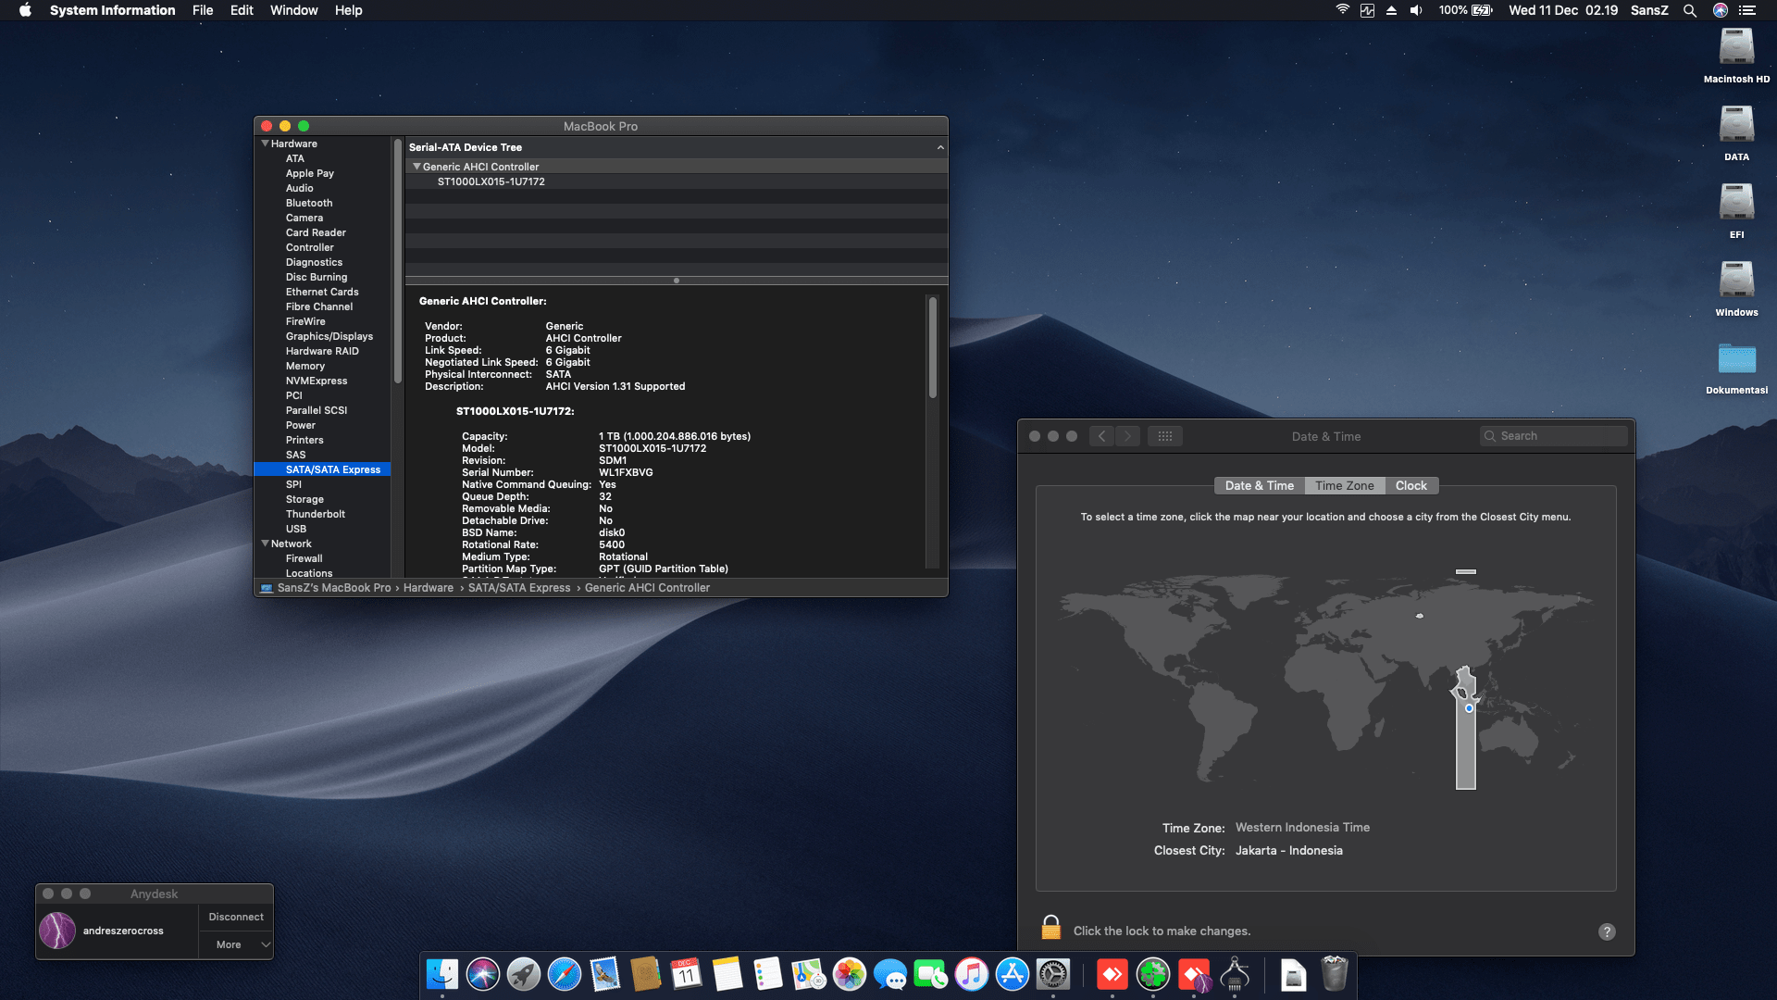1777x1000 pixels.
Task: Select the Date & Time tab
Action: (1259, 485)
